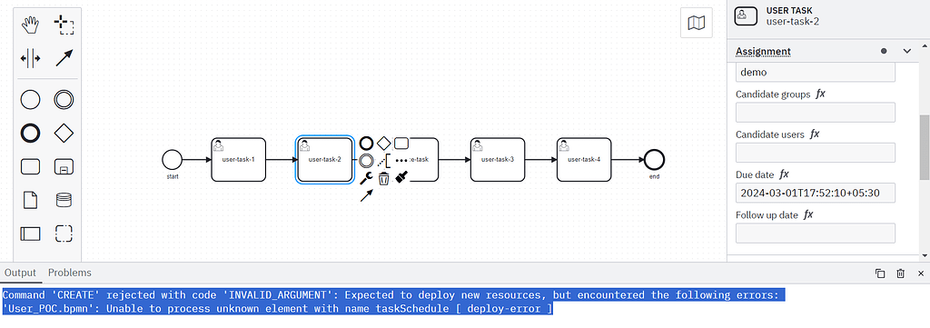
Task: Toggle FEEL expression for Due date
Action: (x=784, y=174)
